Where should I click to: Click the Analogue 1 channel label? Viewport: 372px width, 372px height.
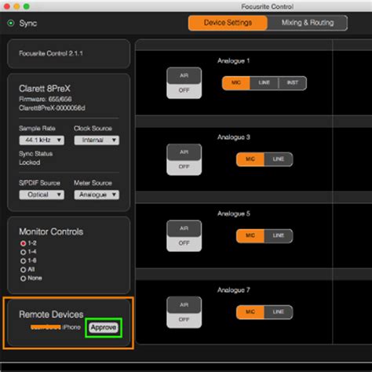[x=233, y=61]
